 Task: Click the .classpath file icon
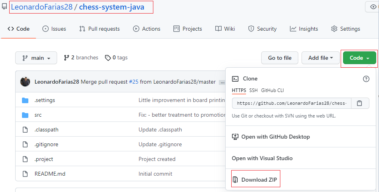click(25, 129)
